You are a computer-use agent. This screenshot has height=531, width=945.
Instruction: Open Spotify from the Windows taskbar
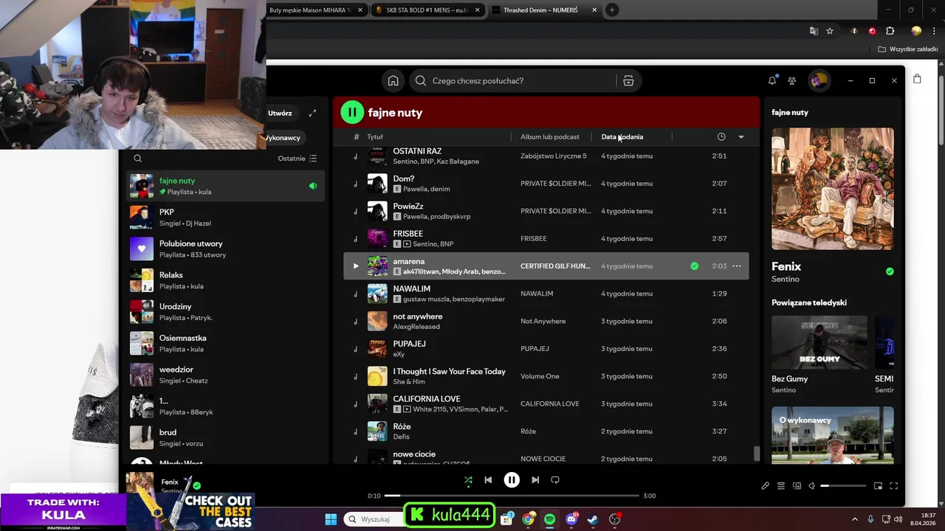coord(550,519)
